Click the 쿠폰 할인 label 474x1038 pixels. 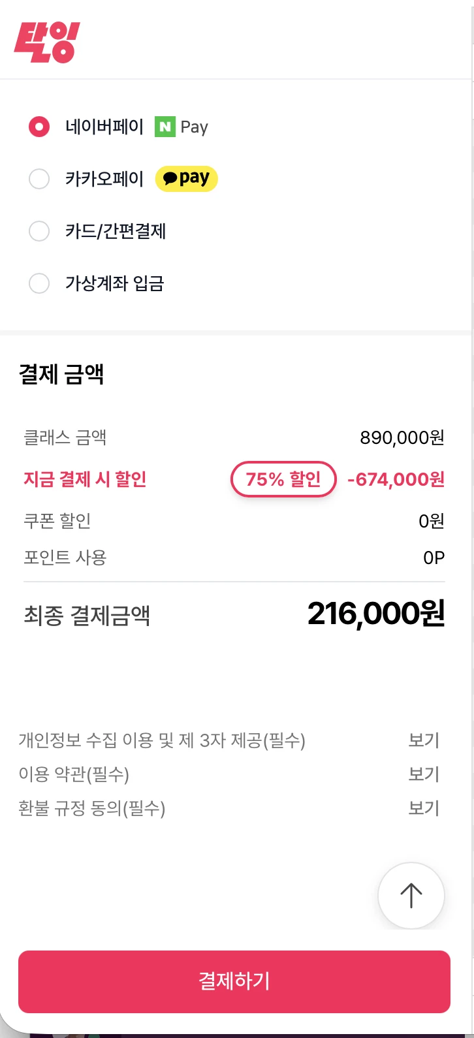(x=57, y=521)
